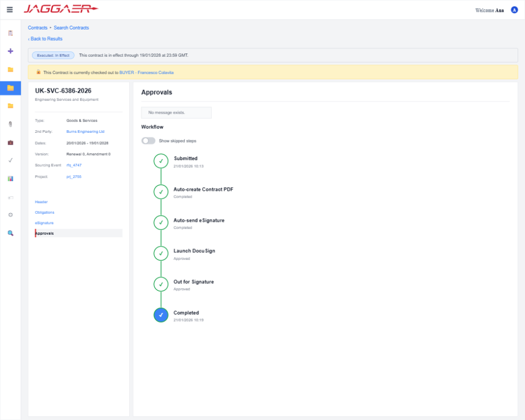This screenshot has height=420, width=525.
Task: Toggle the Show skipped steps switch
Action: (x=148, y=141)
